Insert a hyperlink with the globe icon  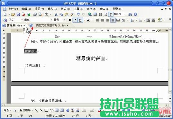90,14
